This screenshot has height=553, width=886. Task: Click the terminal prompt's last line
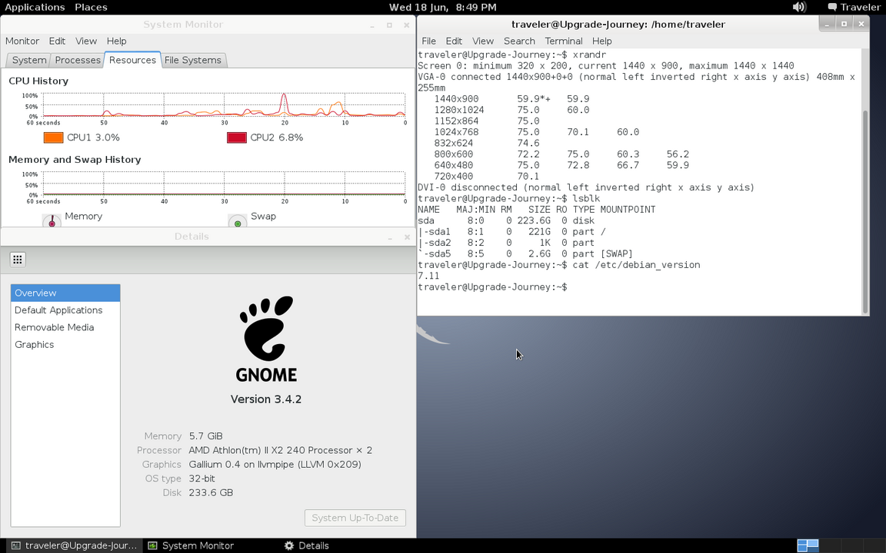(x=492, y=287)
